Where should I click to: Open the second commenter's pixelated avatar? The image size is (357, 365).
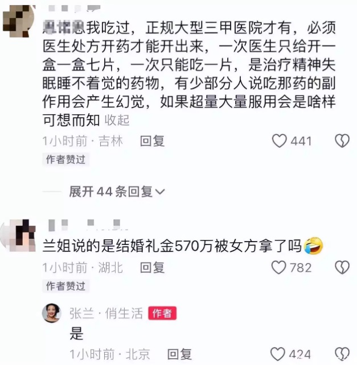click(19, 235)
